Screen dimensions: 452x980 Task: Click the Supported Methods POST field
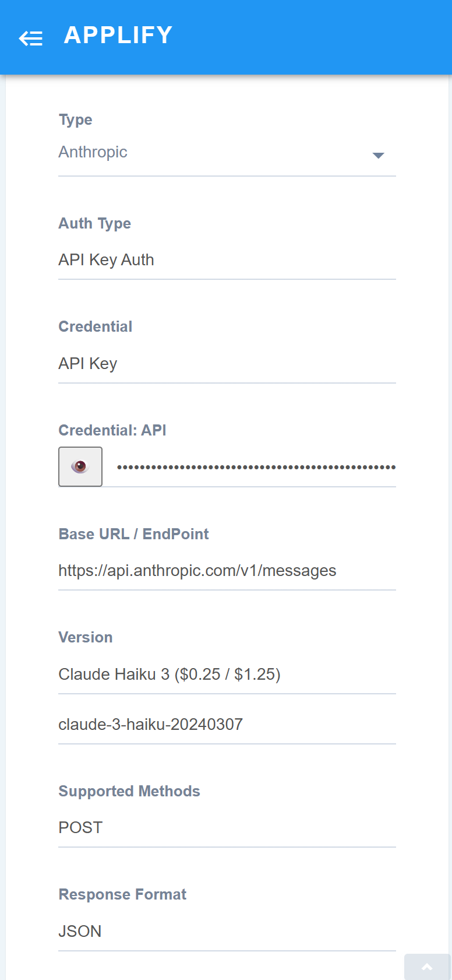[227, 828]
